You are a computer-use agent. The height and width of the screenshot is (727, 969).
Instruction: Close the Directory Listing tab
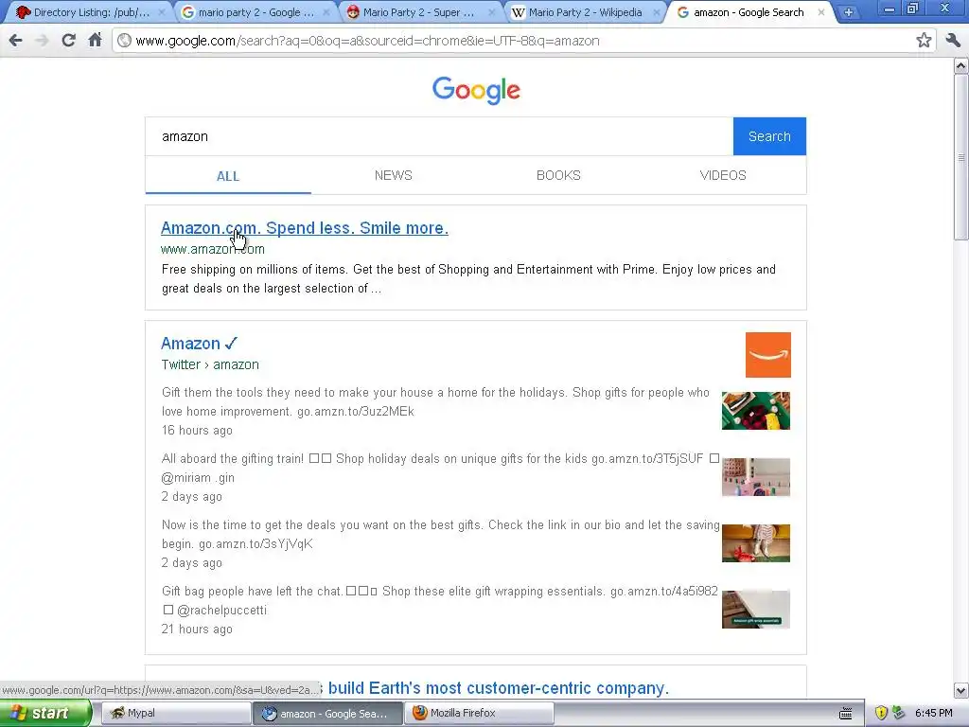pos(161,12)
